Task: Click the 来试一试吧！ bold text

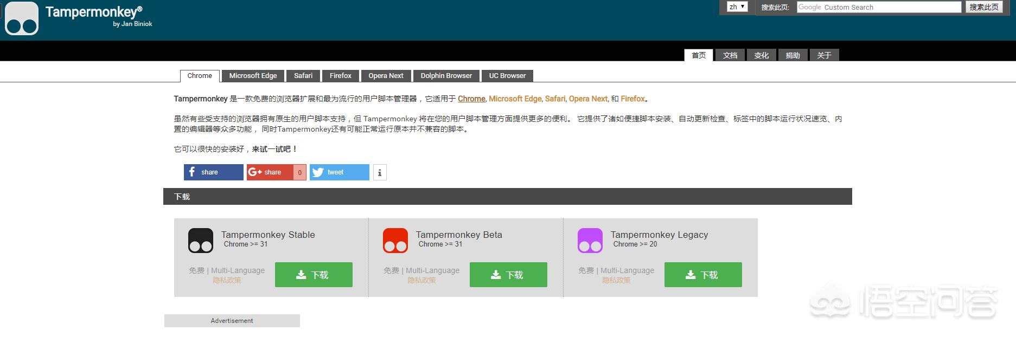Action: click(x=275, y=149)
